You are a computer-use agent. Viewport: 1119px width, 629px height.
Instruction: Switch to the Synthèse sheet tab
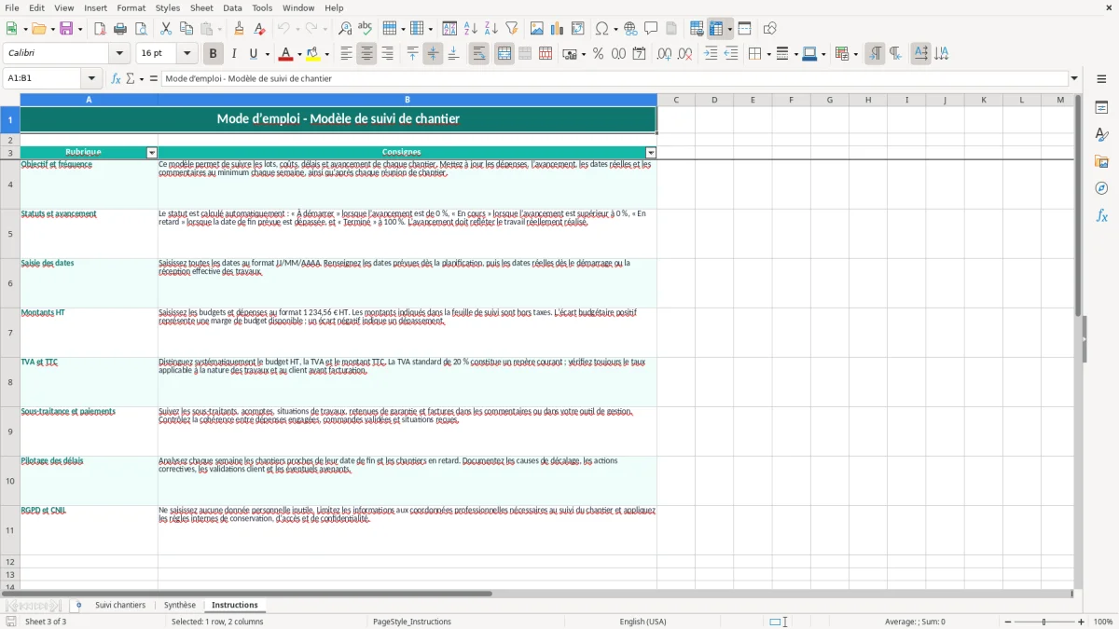(x=180, y=605)
